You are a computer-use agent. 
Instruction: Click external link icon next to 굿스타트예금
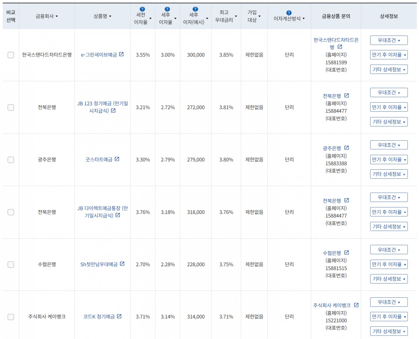[117, 159]
